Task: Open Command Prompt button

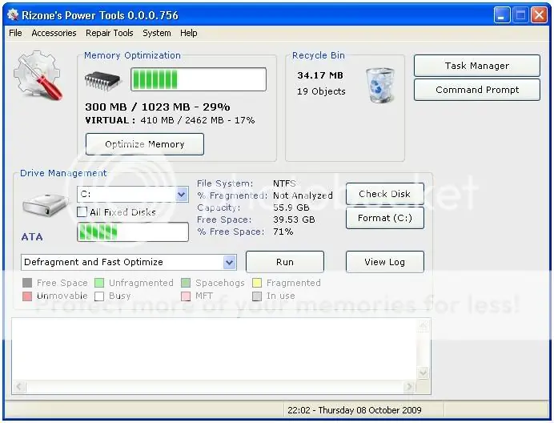Action: 477,90
